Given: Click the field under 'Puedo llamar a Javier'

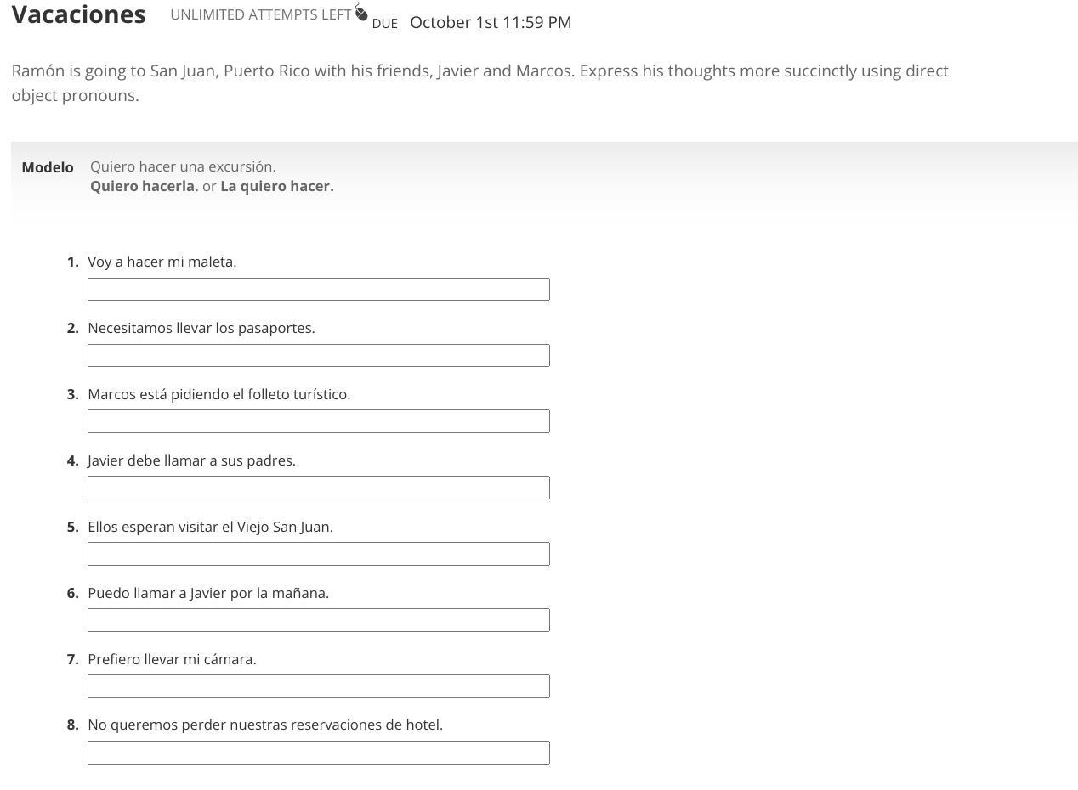Looking at the screenshot, I should pos(318,620).
